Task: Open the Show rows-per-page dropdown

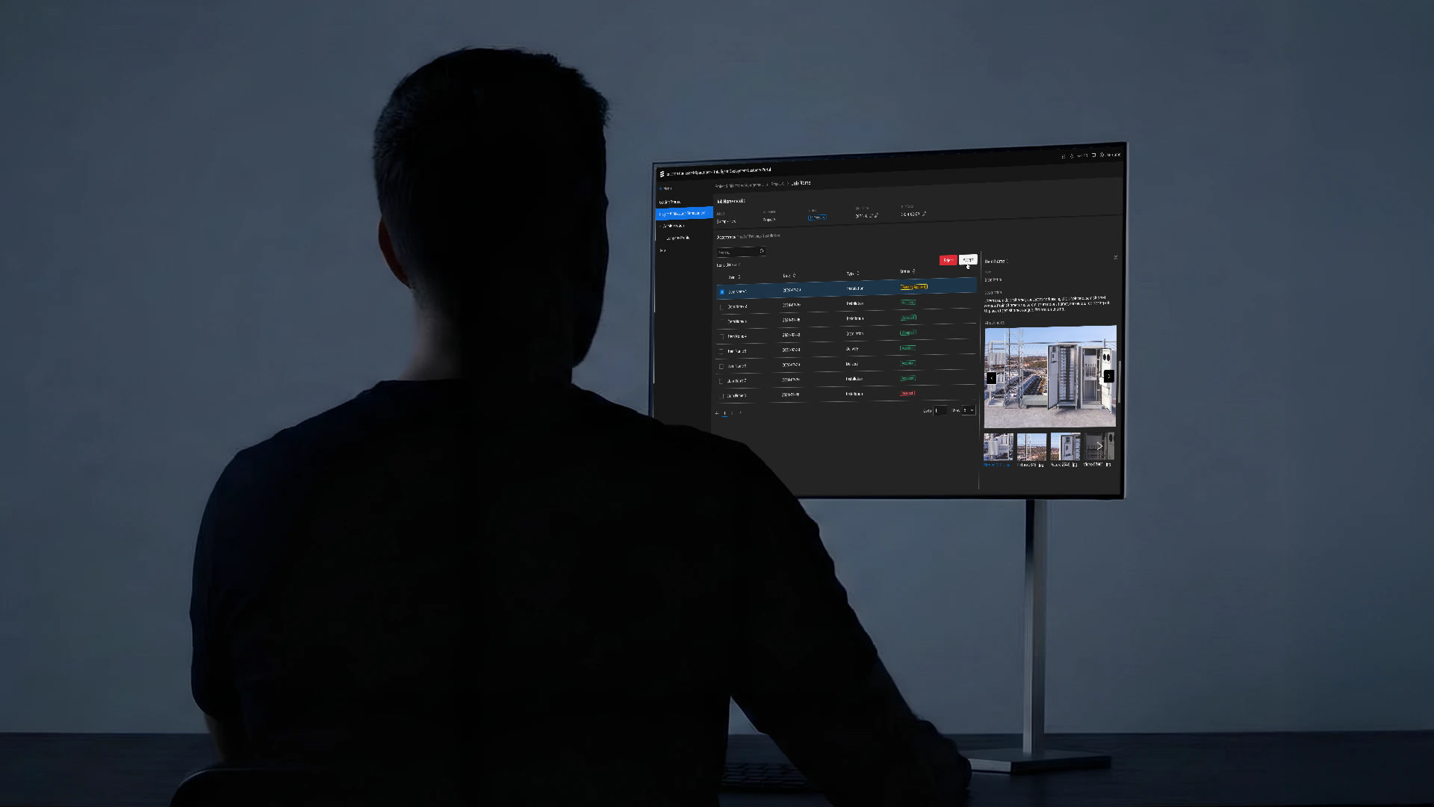Action: [x=969, y=410]
